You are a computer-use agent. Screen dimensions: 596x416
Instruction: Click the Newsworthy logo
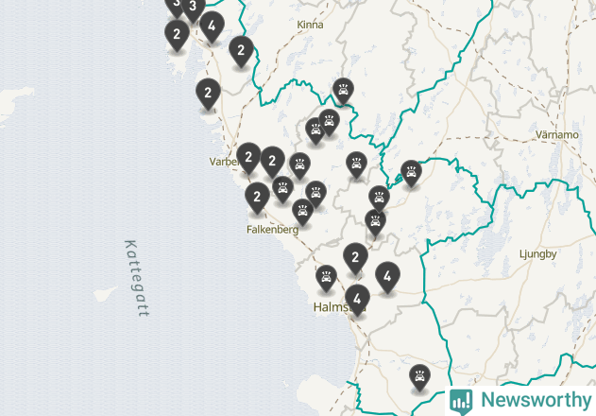click(520, 400)
